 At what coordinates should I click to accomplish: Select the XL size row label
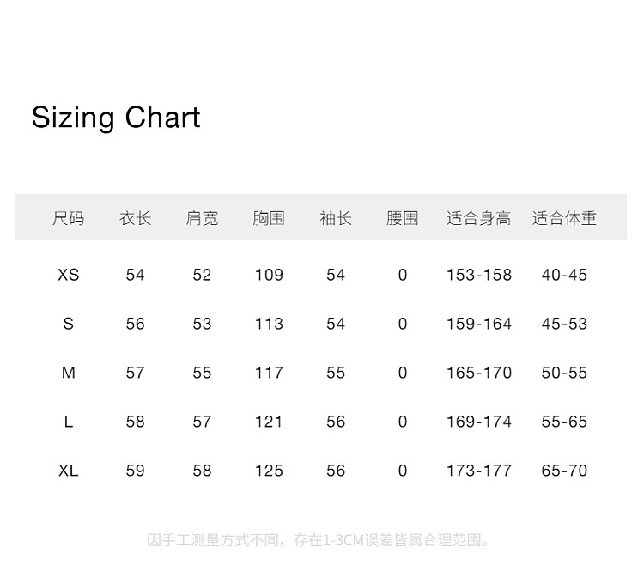click(x=69, y=471)
